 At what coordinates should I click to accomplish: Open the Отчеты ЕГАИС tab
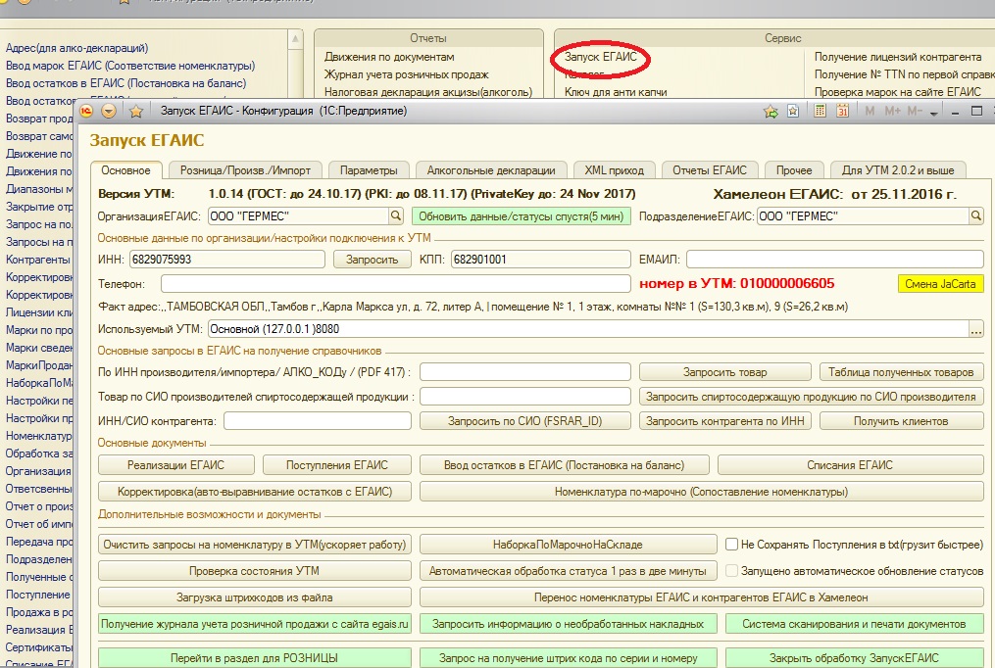click(709, 169)
